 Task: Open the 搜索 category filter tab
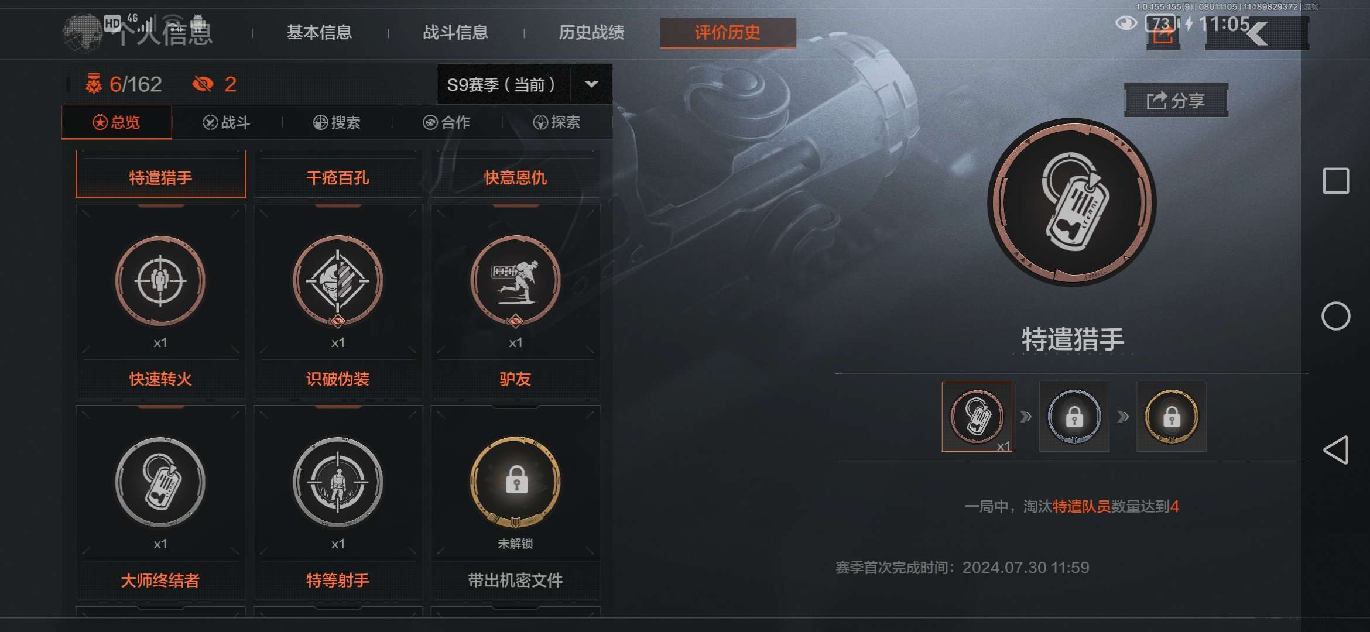click(x=337, y=122)
